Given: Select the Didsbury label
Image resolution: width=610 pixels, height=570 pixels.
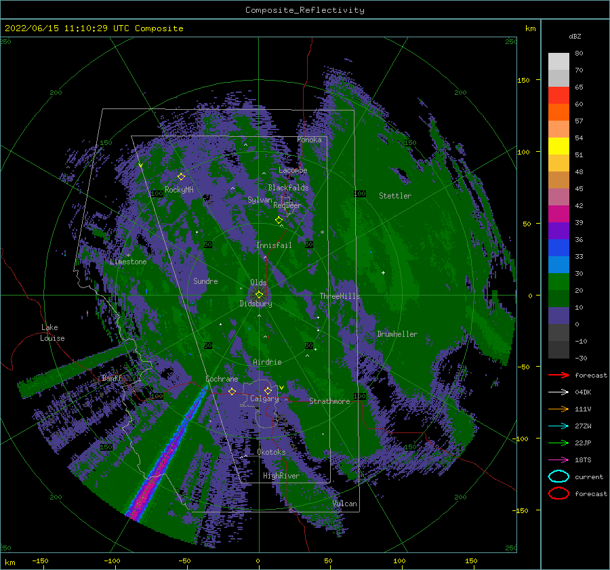Looking at the screenshot, I should tap(256, 304).
